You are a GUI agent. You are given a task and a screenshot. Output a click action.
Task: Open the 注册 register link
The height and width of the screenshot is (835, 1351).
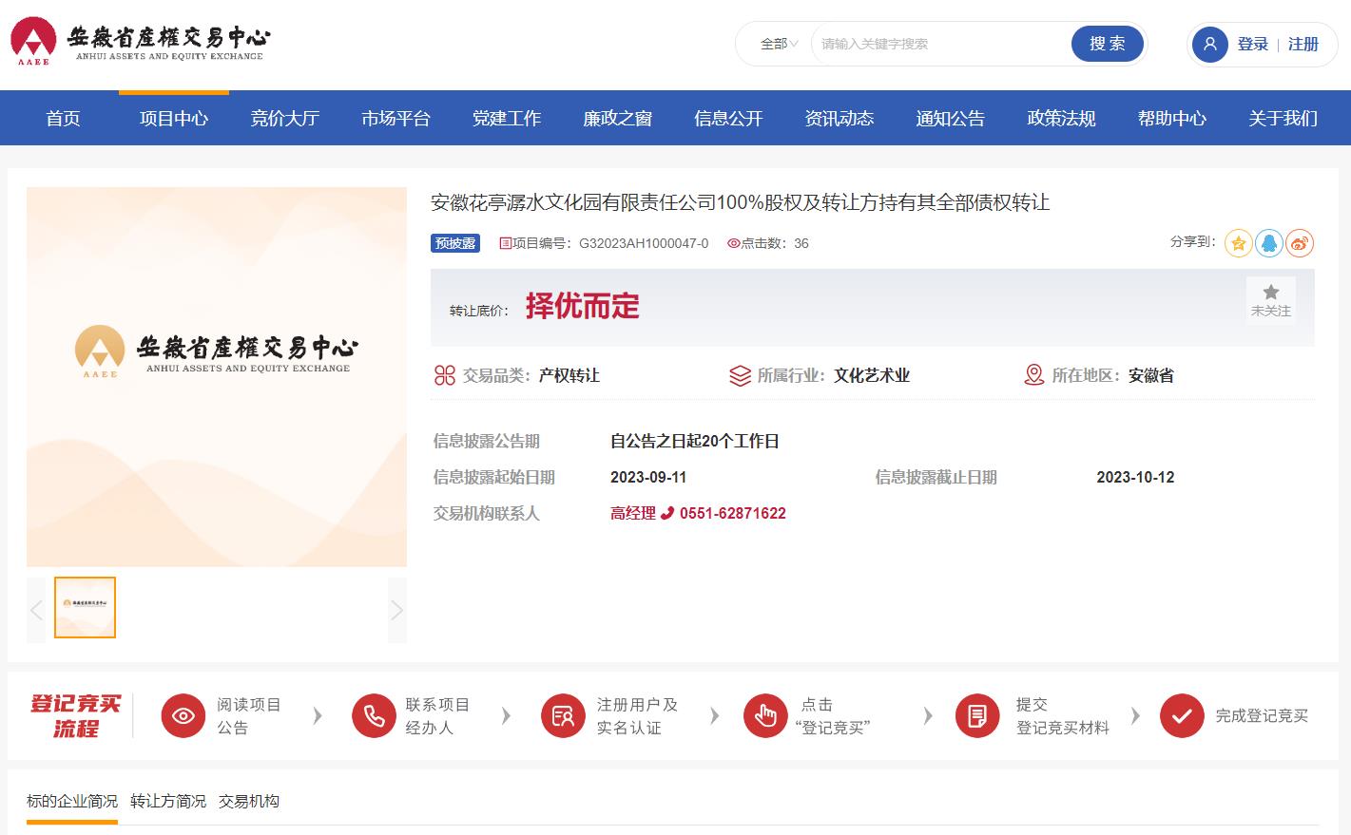[1303, 44]
